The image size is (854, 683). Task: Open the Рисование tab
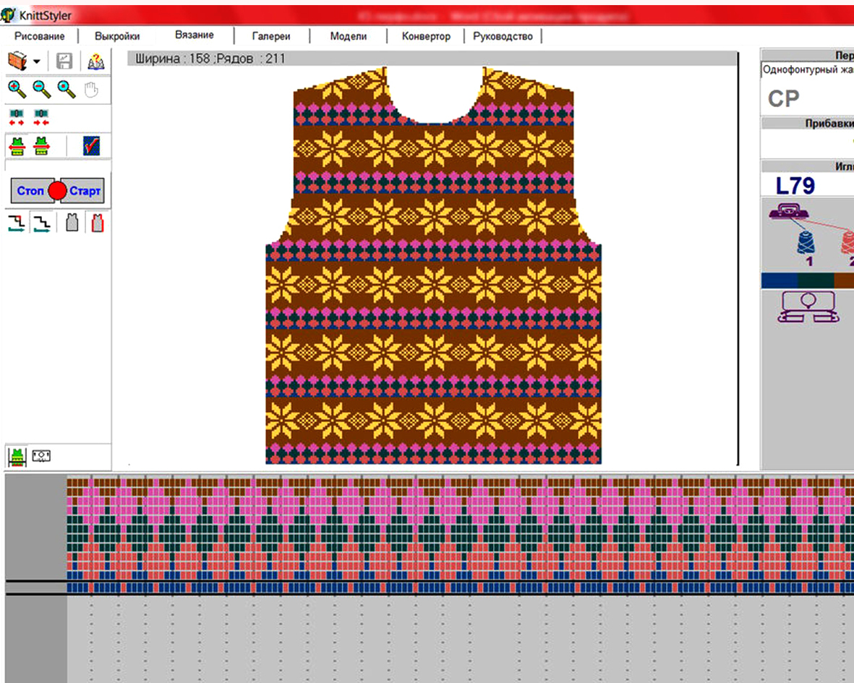(x=39, y=36)
